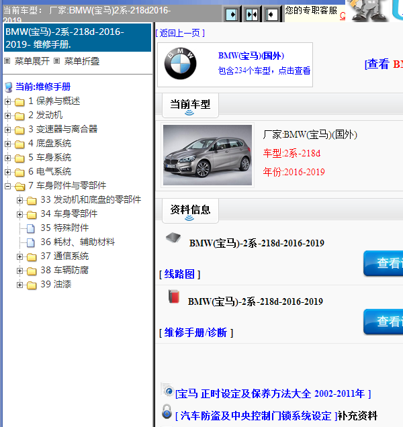Click the BMW roundel logo
403x427 pixels.
(180, 64)
